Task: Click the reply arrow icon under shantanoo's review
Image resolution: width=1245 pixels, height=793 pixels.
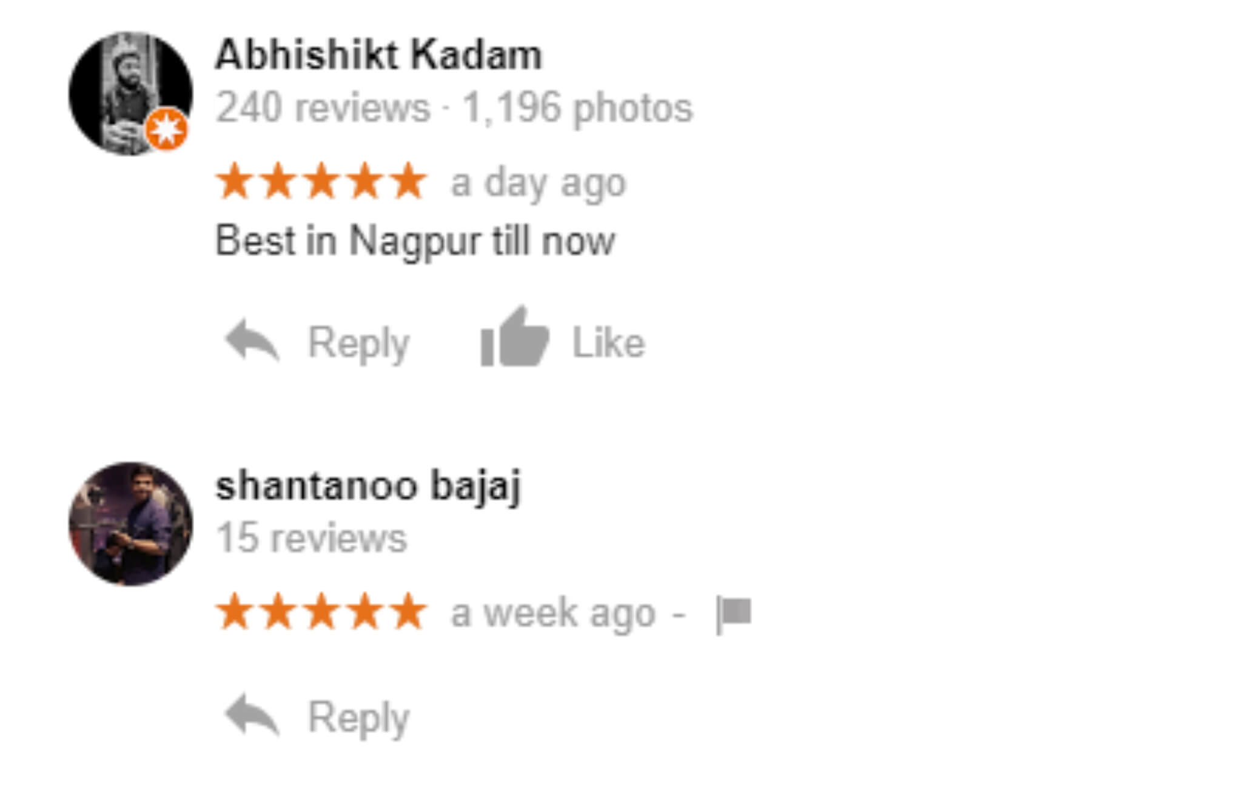Action: pyautogui.click(x=252, y=714)
